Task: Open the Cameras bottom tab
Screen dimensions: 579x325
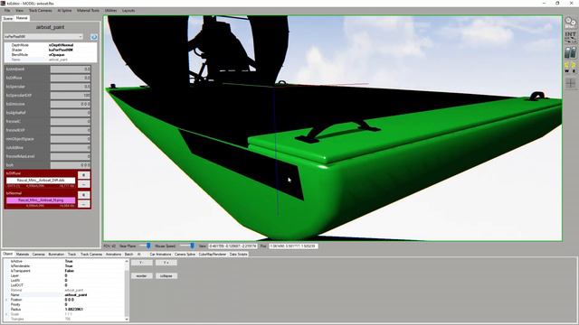Action: coord(38,255)
